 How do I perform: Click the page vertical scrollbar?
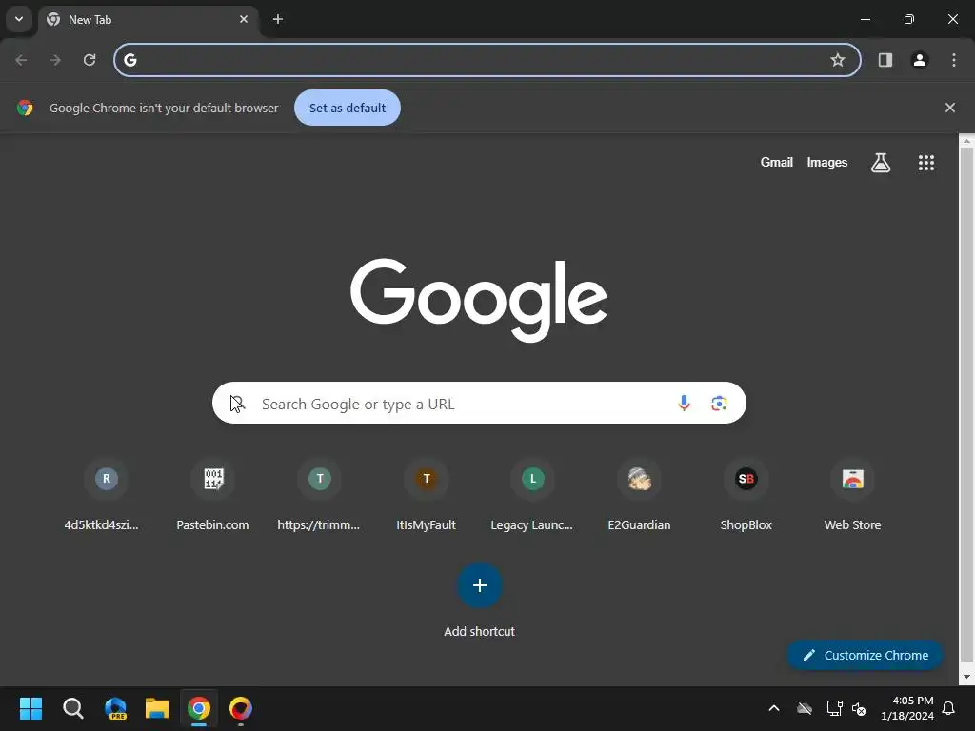(x=966, y=404)
